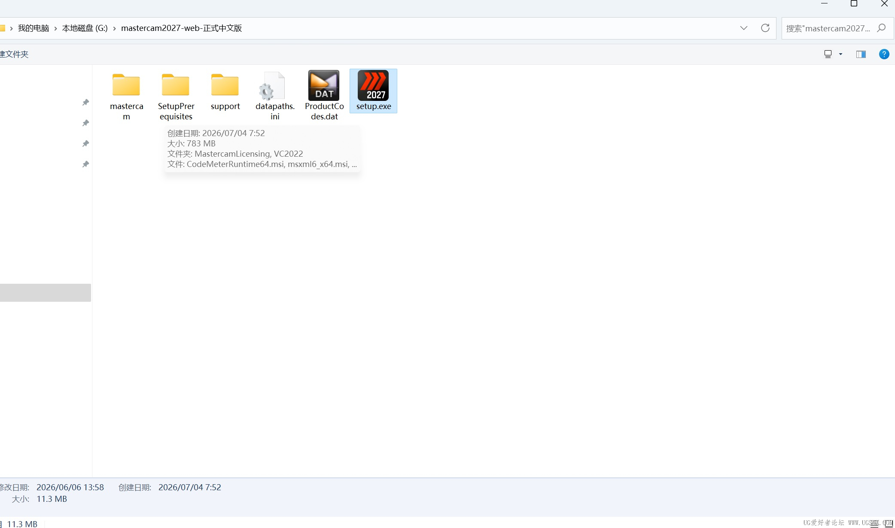Expand the chevron after 本地磁盘 (G:)
895x528 pixels.
click(x=115, y=28)
